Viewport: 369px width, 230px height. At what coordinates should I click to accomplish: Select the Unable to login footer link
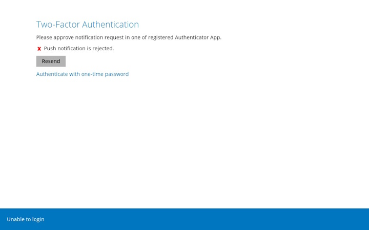pyautogui.click(x=26, y=219)
